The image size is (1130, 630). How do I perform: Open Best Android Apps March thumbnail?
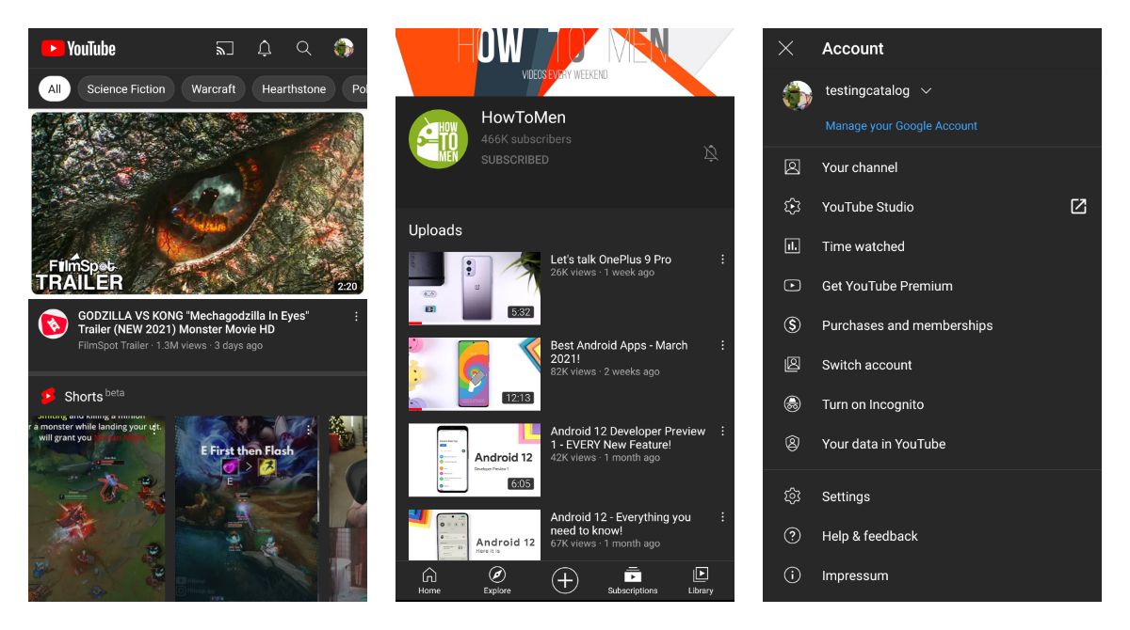(475, 374)
